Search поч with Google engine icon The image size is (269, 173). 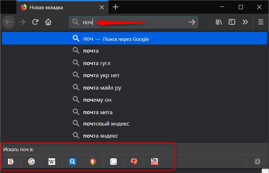[31, 162]
